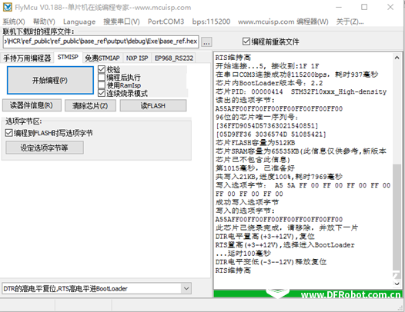Open the Language menu

79,22
